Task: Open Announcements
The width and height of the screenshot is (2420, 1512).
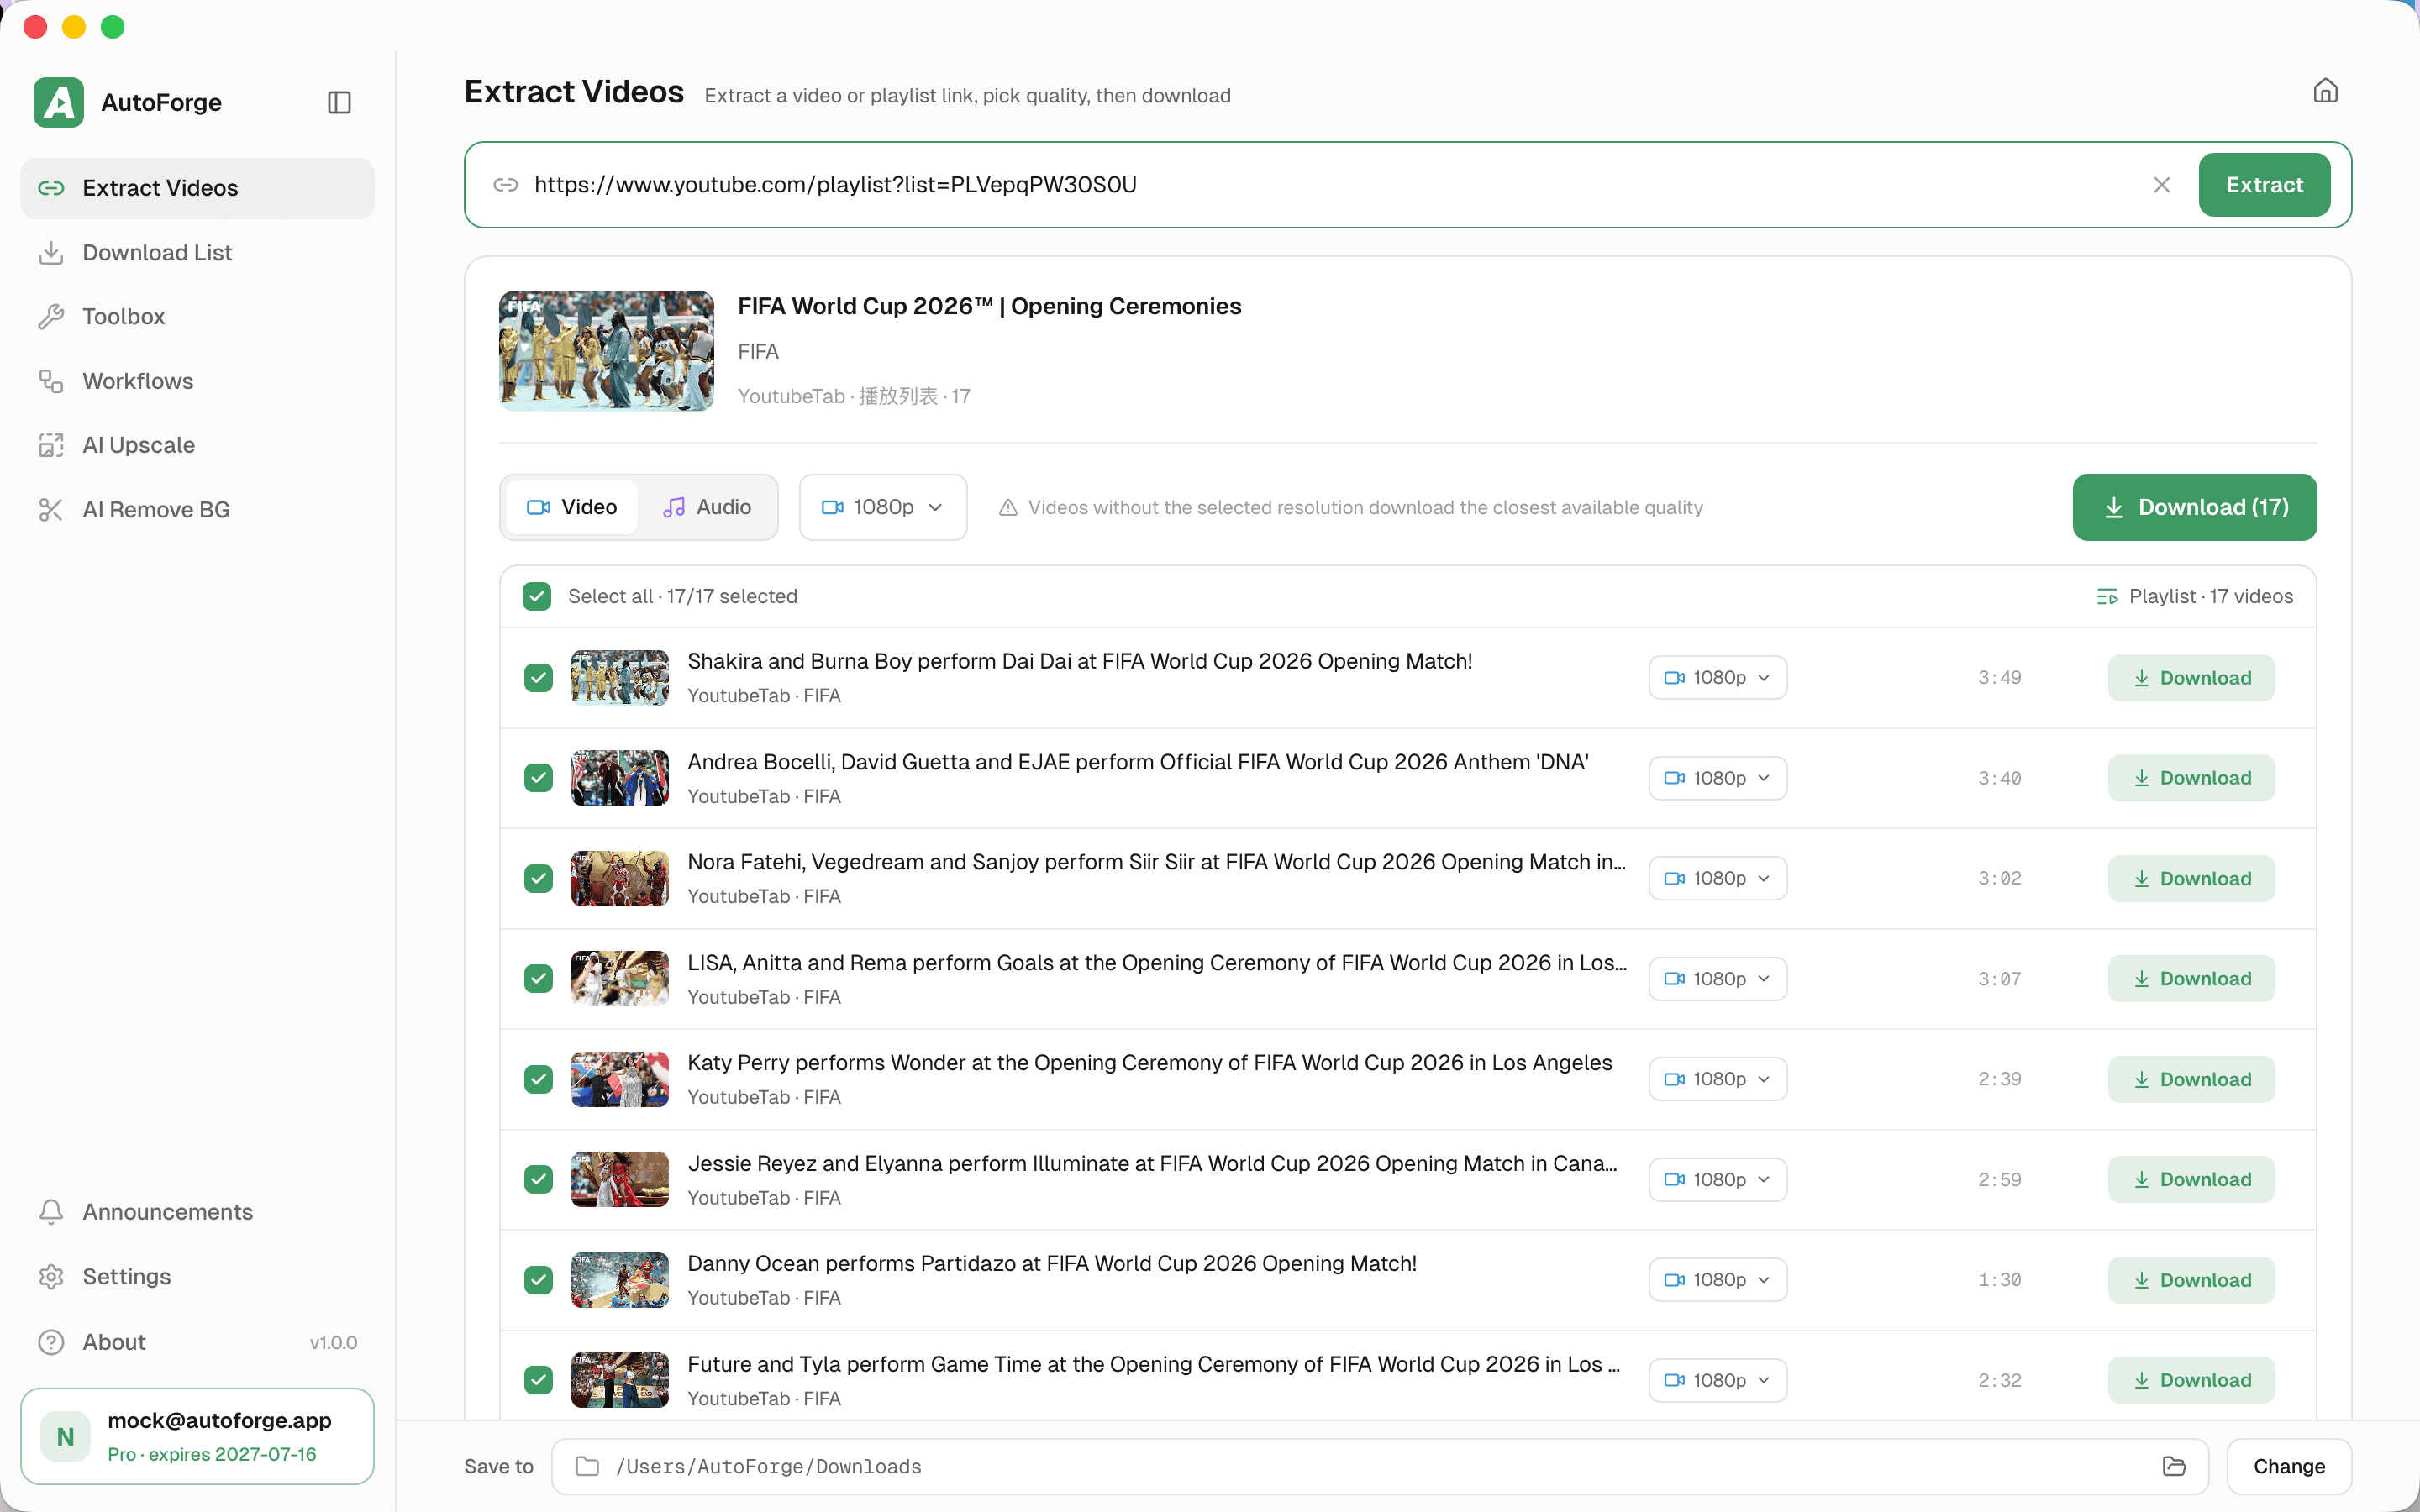Action: point(197,1212)
